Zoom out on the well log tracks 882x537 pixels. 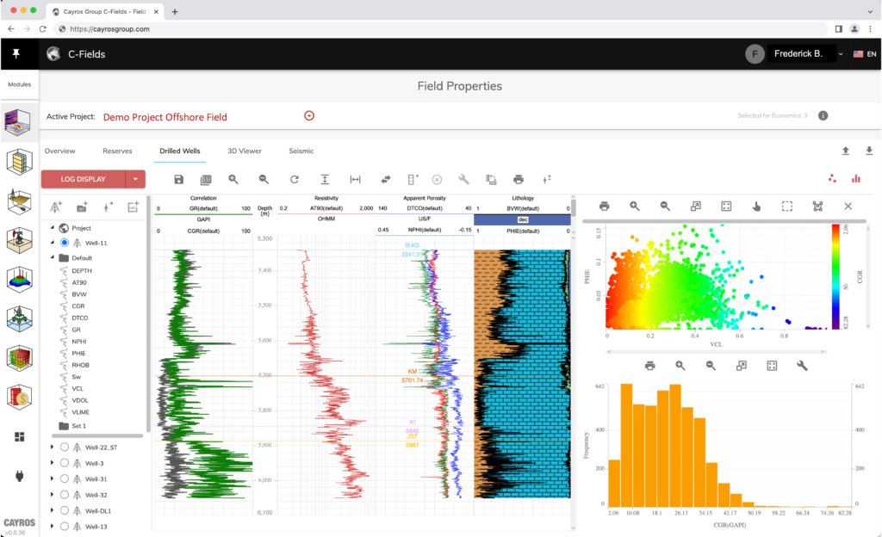(x=264, y=179)
